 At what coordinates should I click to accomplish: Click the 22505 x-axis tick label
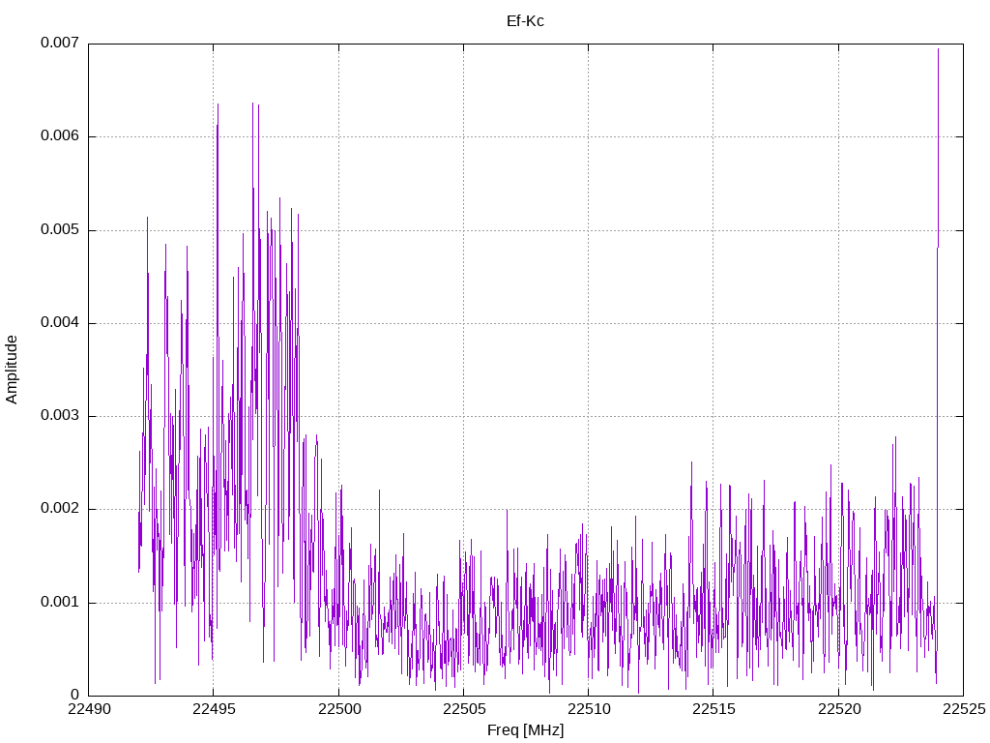[463, 709]
